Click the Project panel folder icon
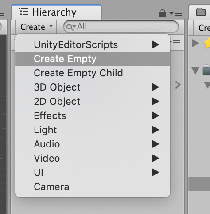The height and width of the screenshot is (214, 210). point(201,12)
